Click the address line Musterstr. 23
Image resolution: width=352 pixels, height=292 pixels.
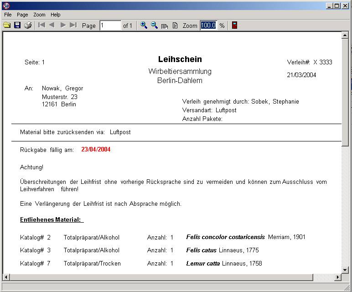(x=60, y=97)
